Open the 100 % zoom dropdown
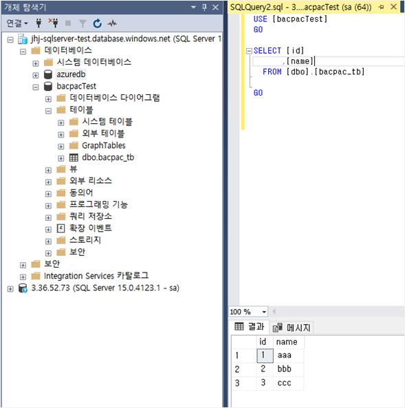The image size is (405, 408). pyautogui.click(x=264, y=312)
